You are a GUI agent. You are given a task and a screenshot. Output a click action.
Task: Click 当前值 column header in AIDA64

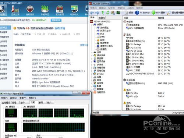click(161, 18)
